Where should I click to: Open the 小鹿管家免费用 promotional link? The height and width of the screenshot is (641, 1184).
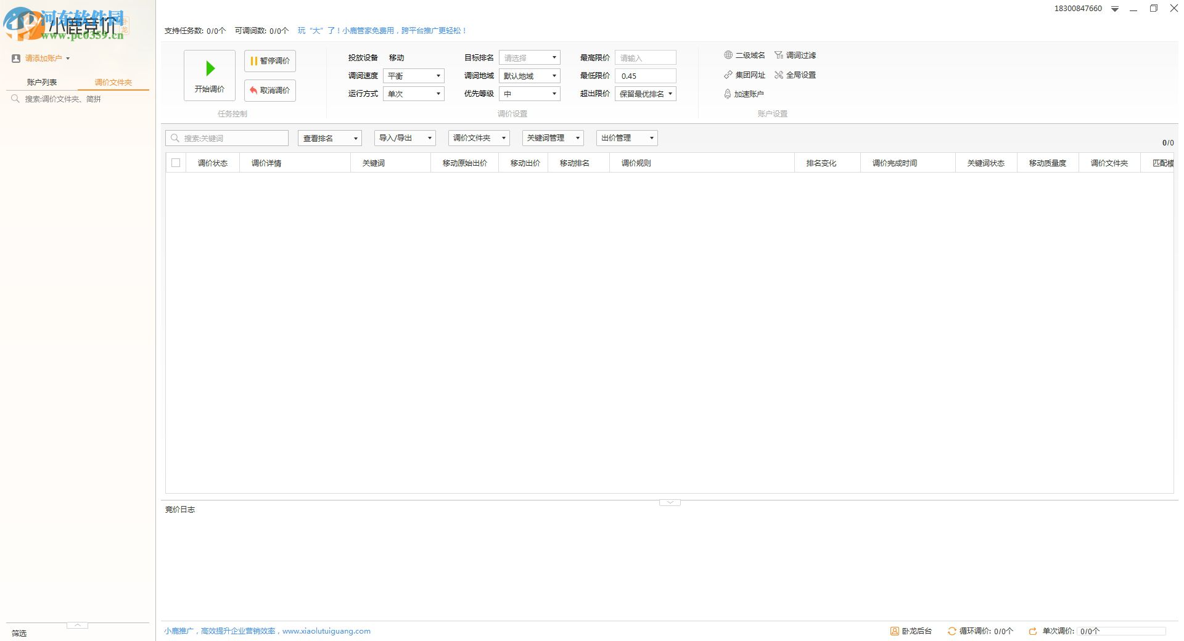pyautogui.click(x=382, y=30)
